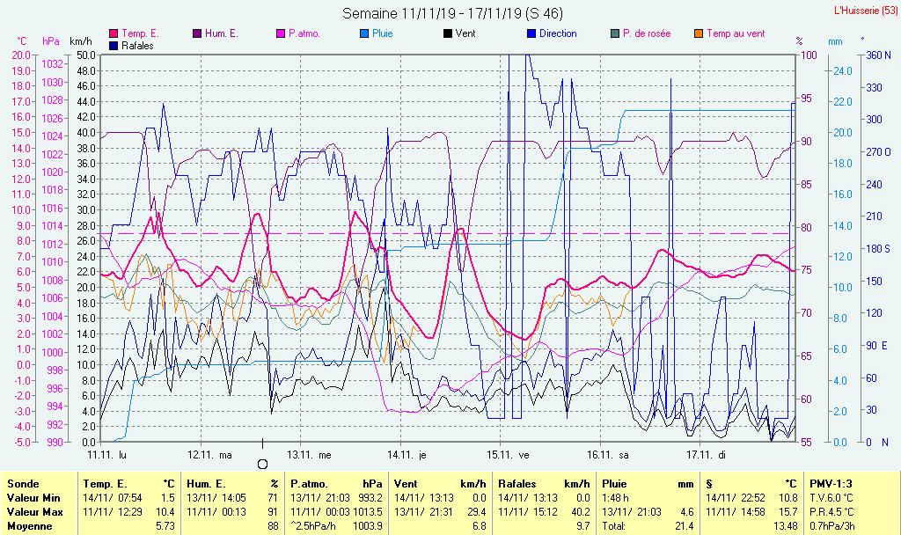Click the max wind entry '13/11/ 21:31'
The width and height of the screenshot is (901, 535).
click(424, 512)
